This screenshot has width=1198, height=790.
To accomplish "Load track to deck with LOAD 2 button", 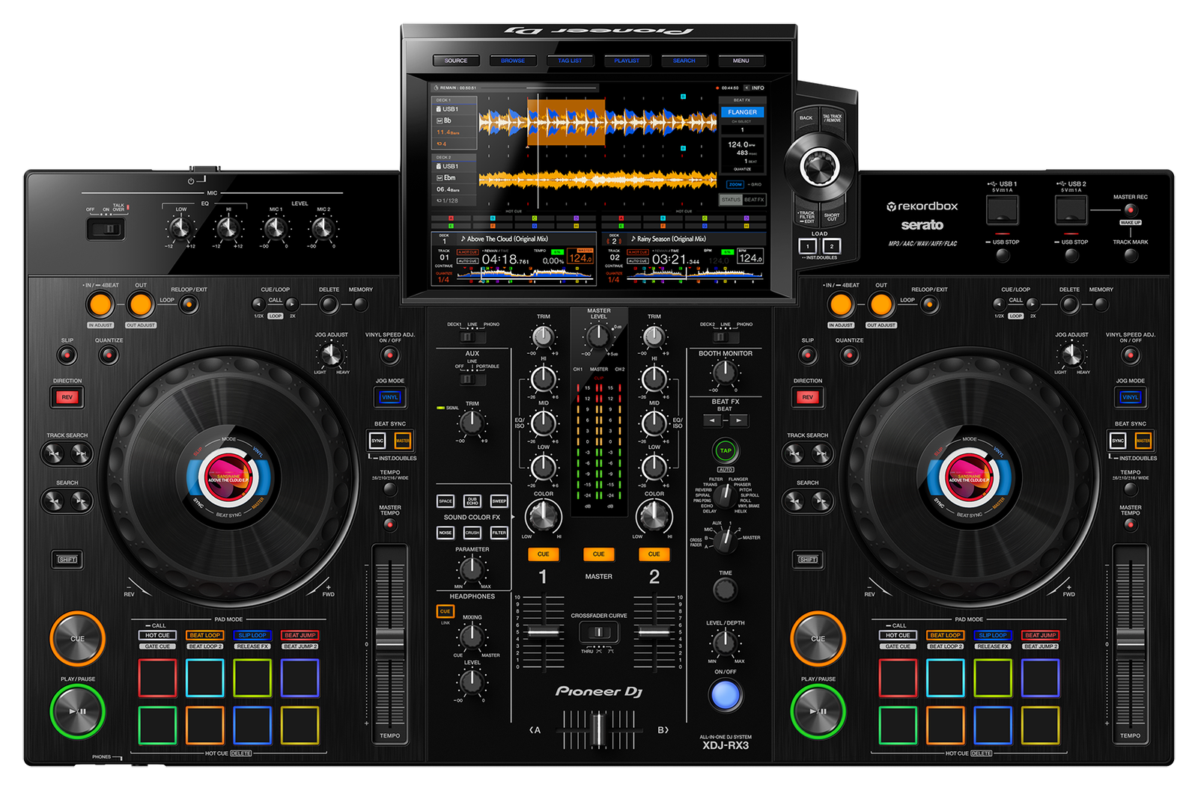I will point(832,246).
